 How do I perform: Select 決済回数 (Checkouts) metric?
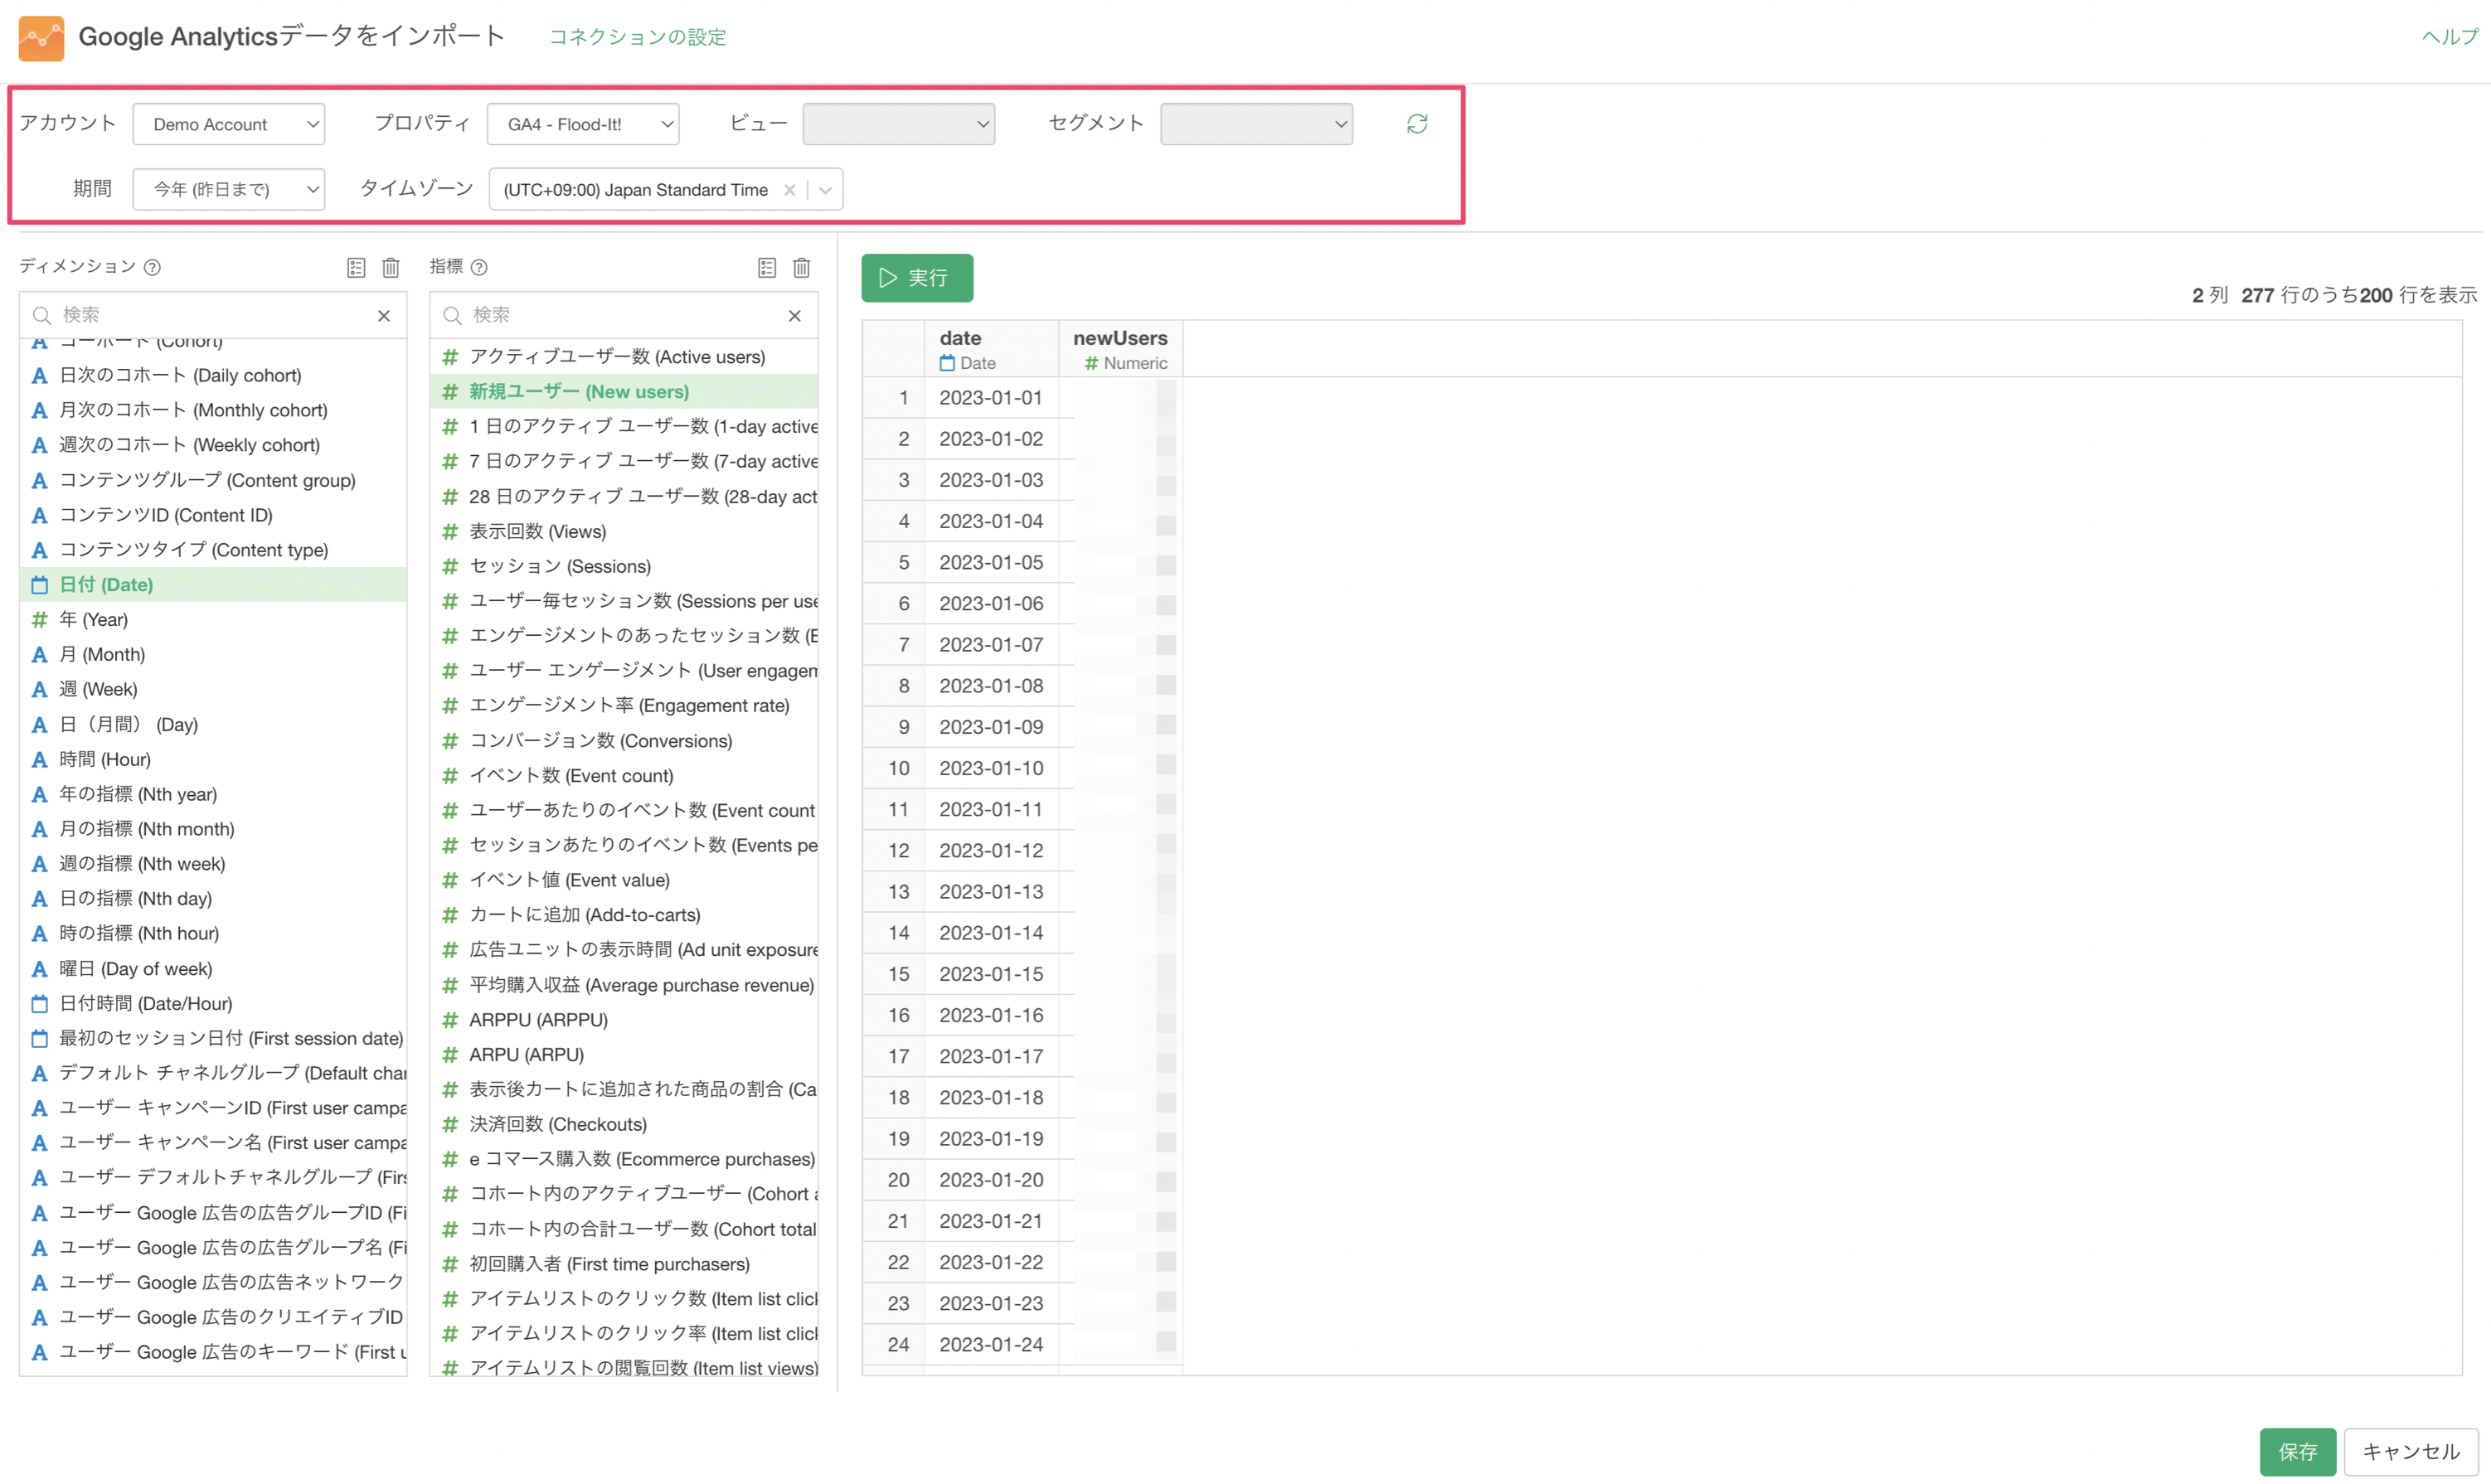[x=624, y=1125]
